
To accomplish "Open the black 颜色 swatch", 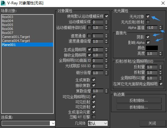I will (x=152, y=48).
